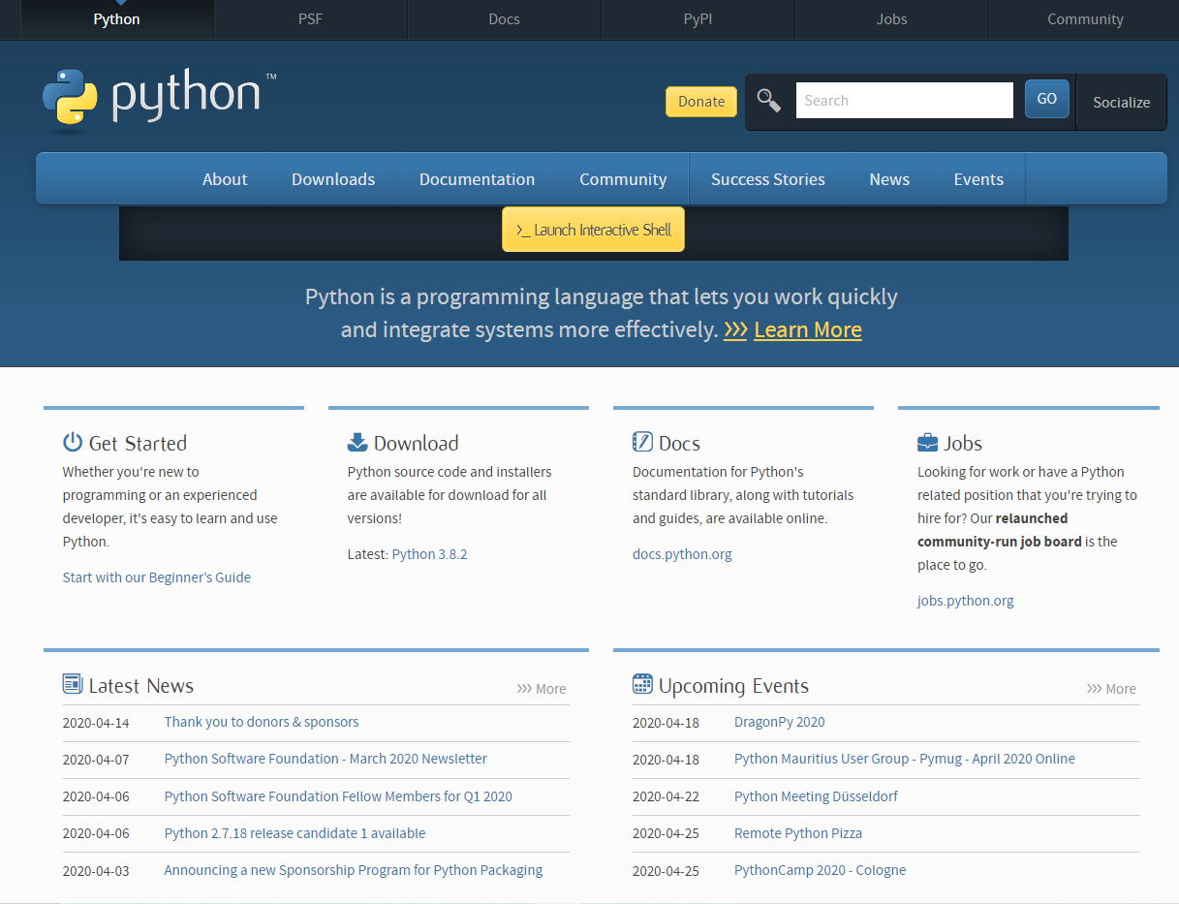
Task: Click the Jobs section heading
Action: pyautogui.click(x=963, y=443)
